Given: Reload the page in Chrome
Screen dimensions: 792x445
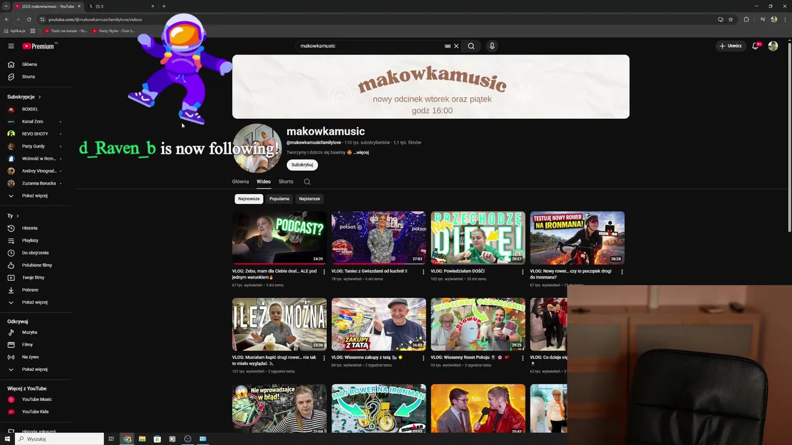Looking at the screenshot, I should (x=28, y=19).
